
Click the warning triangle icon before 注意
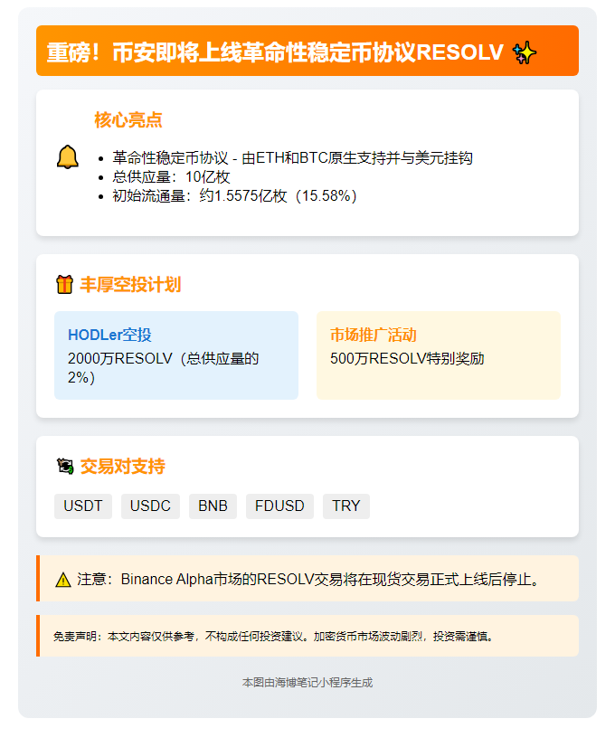tap(63, 580)
